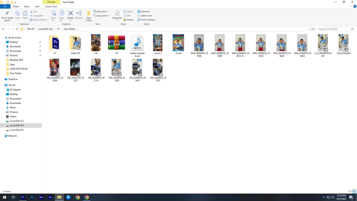Switch to large thumbnails view in status bar
Image resolution: width=357 pixels, height=201 pixels.
354,191
